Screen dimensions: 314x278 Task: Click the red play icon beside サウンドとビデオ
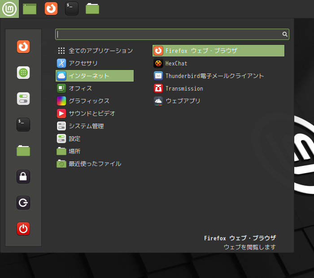[61, 113]
